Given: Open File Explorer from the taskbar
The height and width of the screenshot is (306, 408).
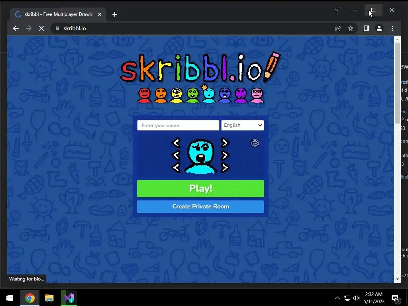Looking at the screenshot, I should click(x=49, y=298).
